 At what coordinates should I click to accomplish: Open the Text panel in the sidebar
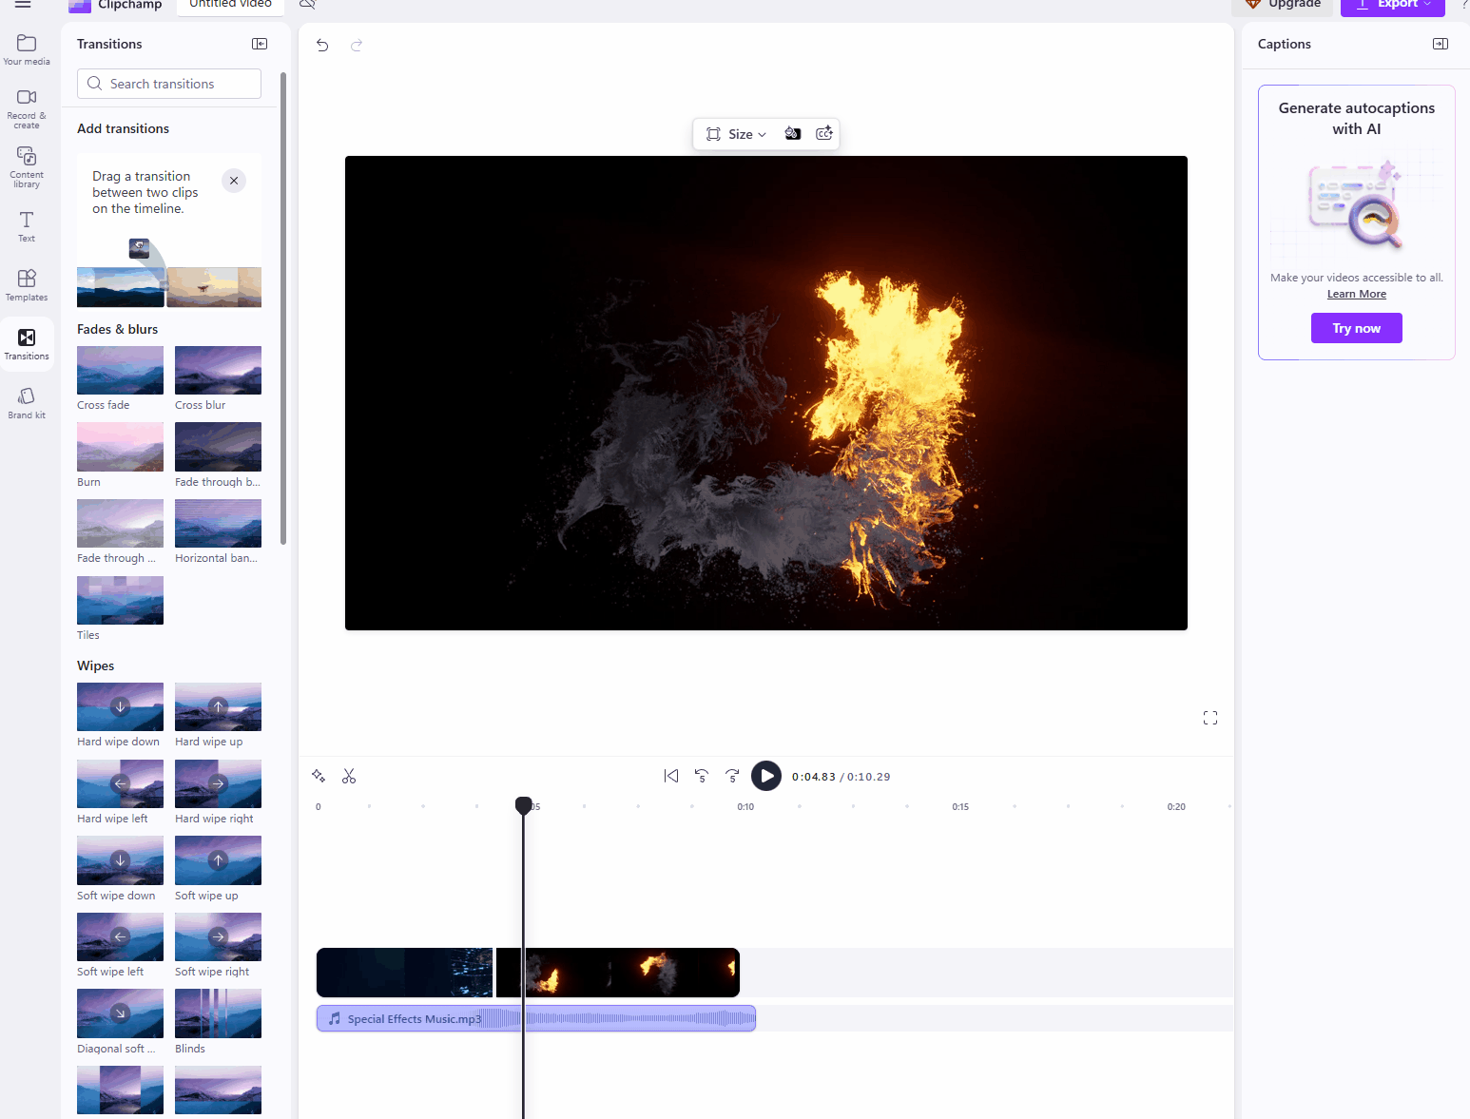(x=26, y=225)
